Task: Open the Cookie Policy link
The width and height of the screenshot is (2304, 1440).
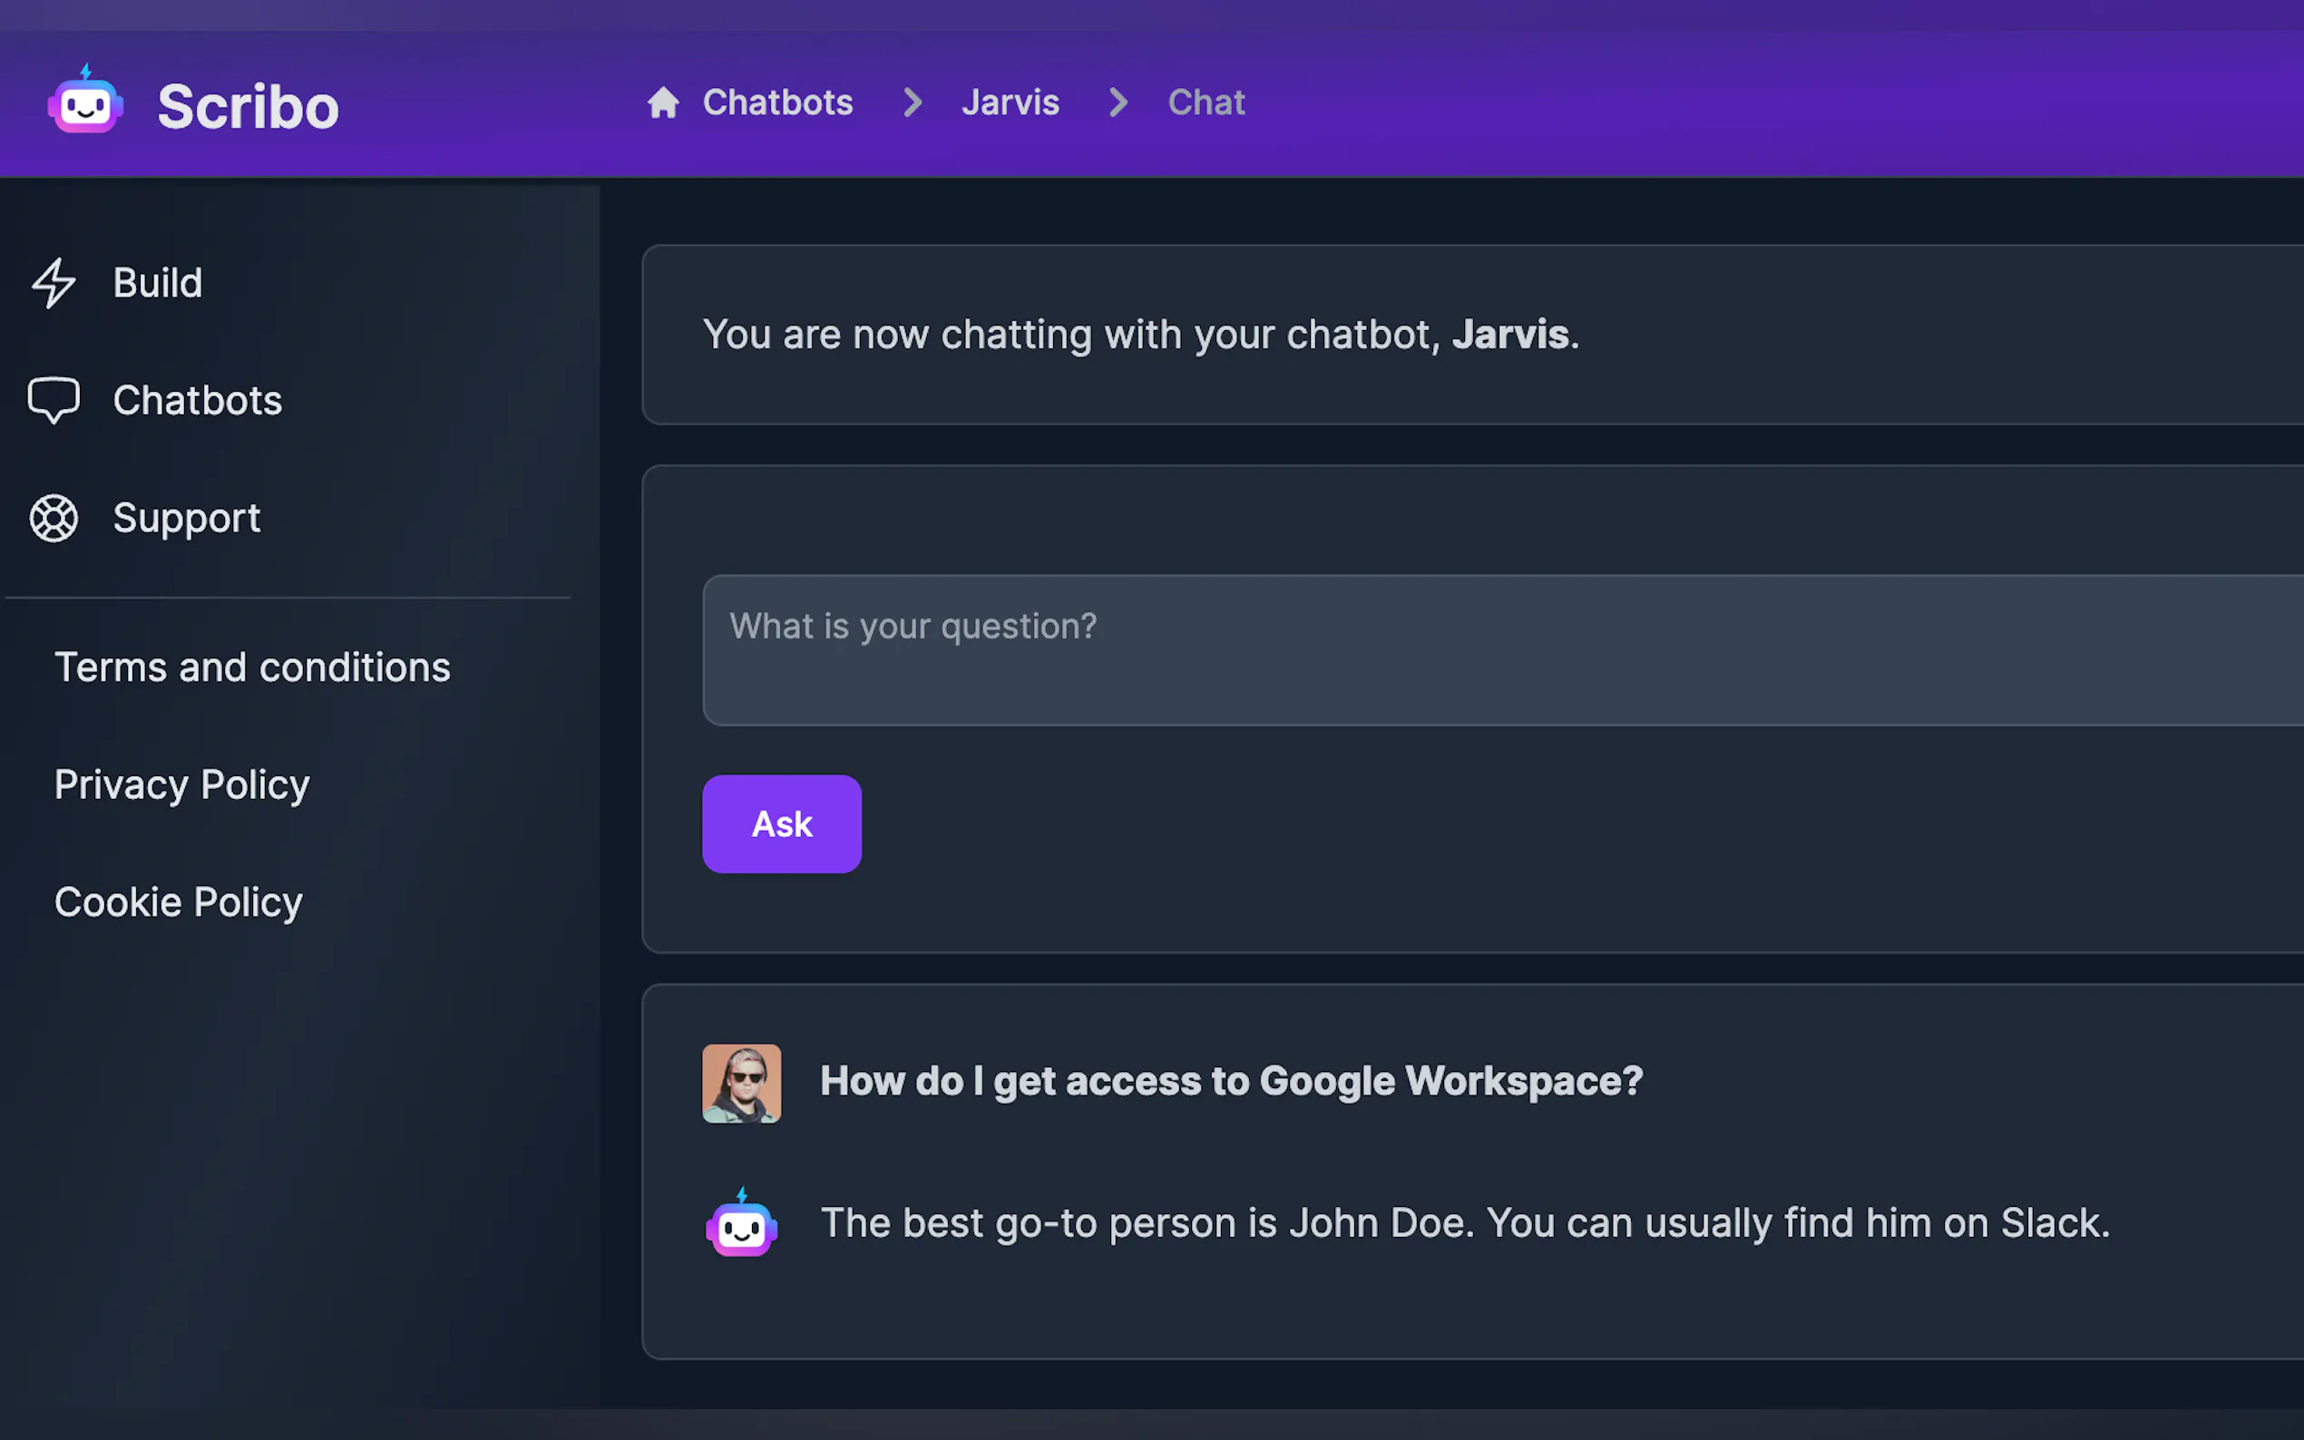Action: coord(178,902)
